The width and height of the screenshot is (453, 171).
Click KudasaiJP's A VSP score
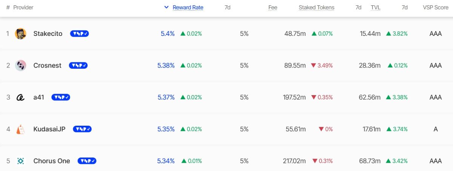435,129
